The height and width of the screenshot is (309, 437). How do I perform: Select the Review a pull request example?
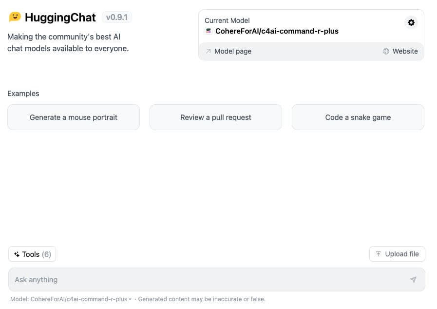[x=216, y=117]
